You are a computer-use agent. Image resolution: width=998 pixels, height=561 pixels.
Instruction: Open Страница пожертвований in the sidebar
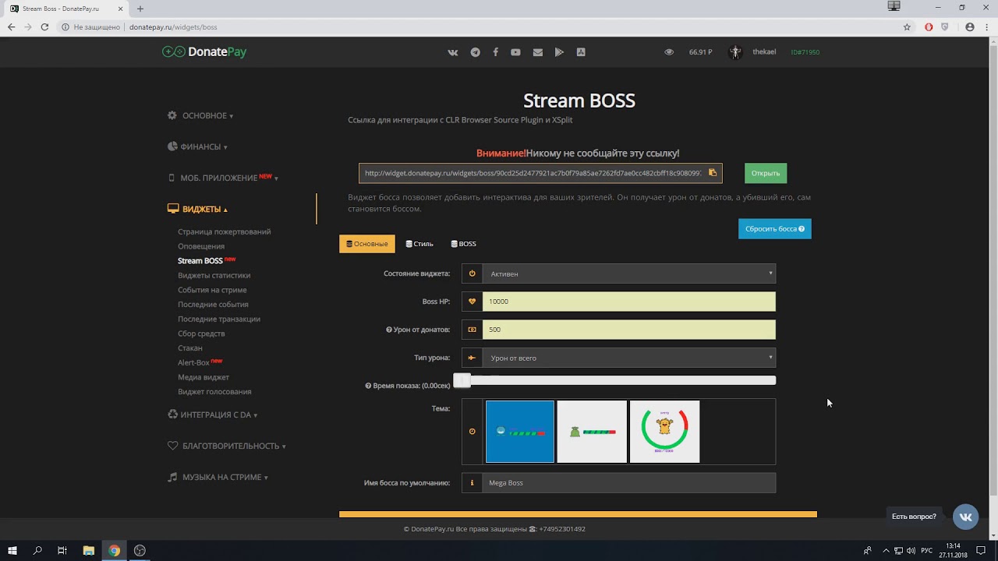pyautogui.click(x=225, y=231)
